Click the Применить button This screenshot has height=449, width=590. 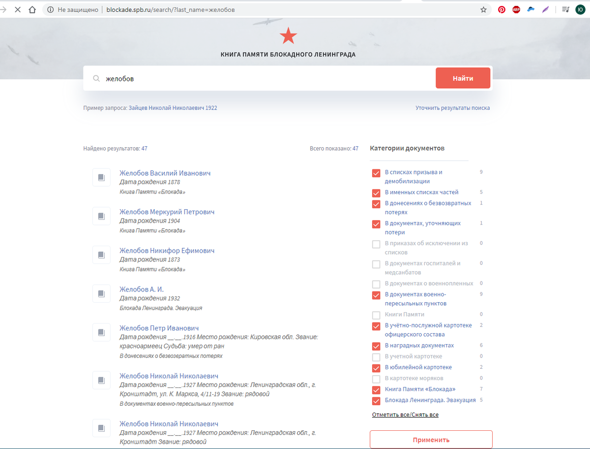[431, 439]
